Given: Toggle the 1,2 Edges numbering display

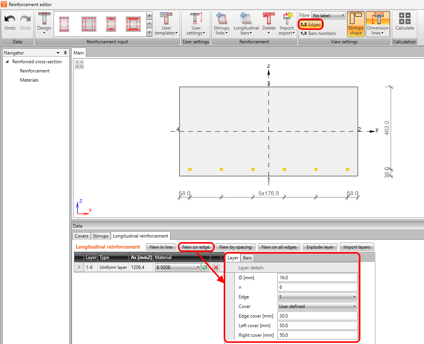Looking at the screenshot, I should click(310, 24).
